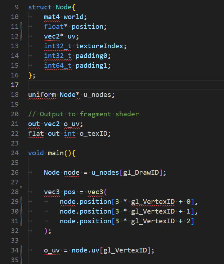Click the breakpoint marker near line 28
This screenshot has height=264, width=224.
pos(21,187)
